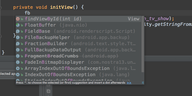Select FullBackupDataOutput suggestion
Viewport: 192px width, 96px height.
[78, 50]
